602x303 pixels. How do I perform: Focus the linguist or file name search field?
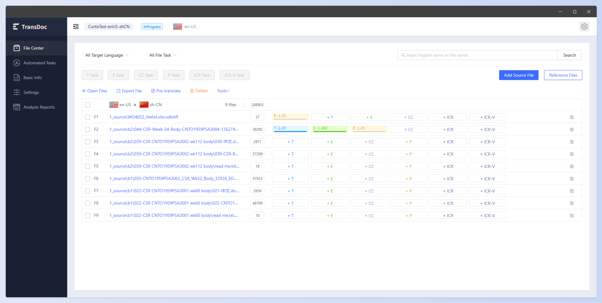(478, 55)
